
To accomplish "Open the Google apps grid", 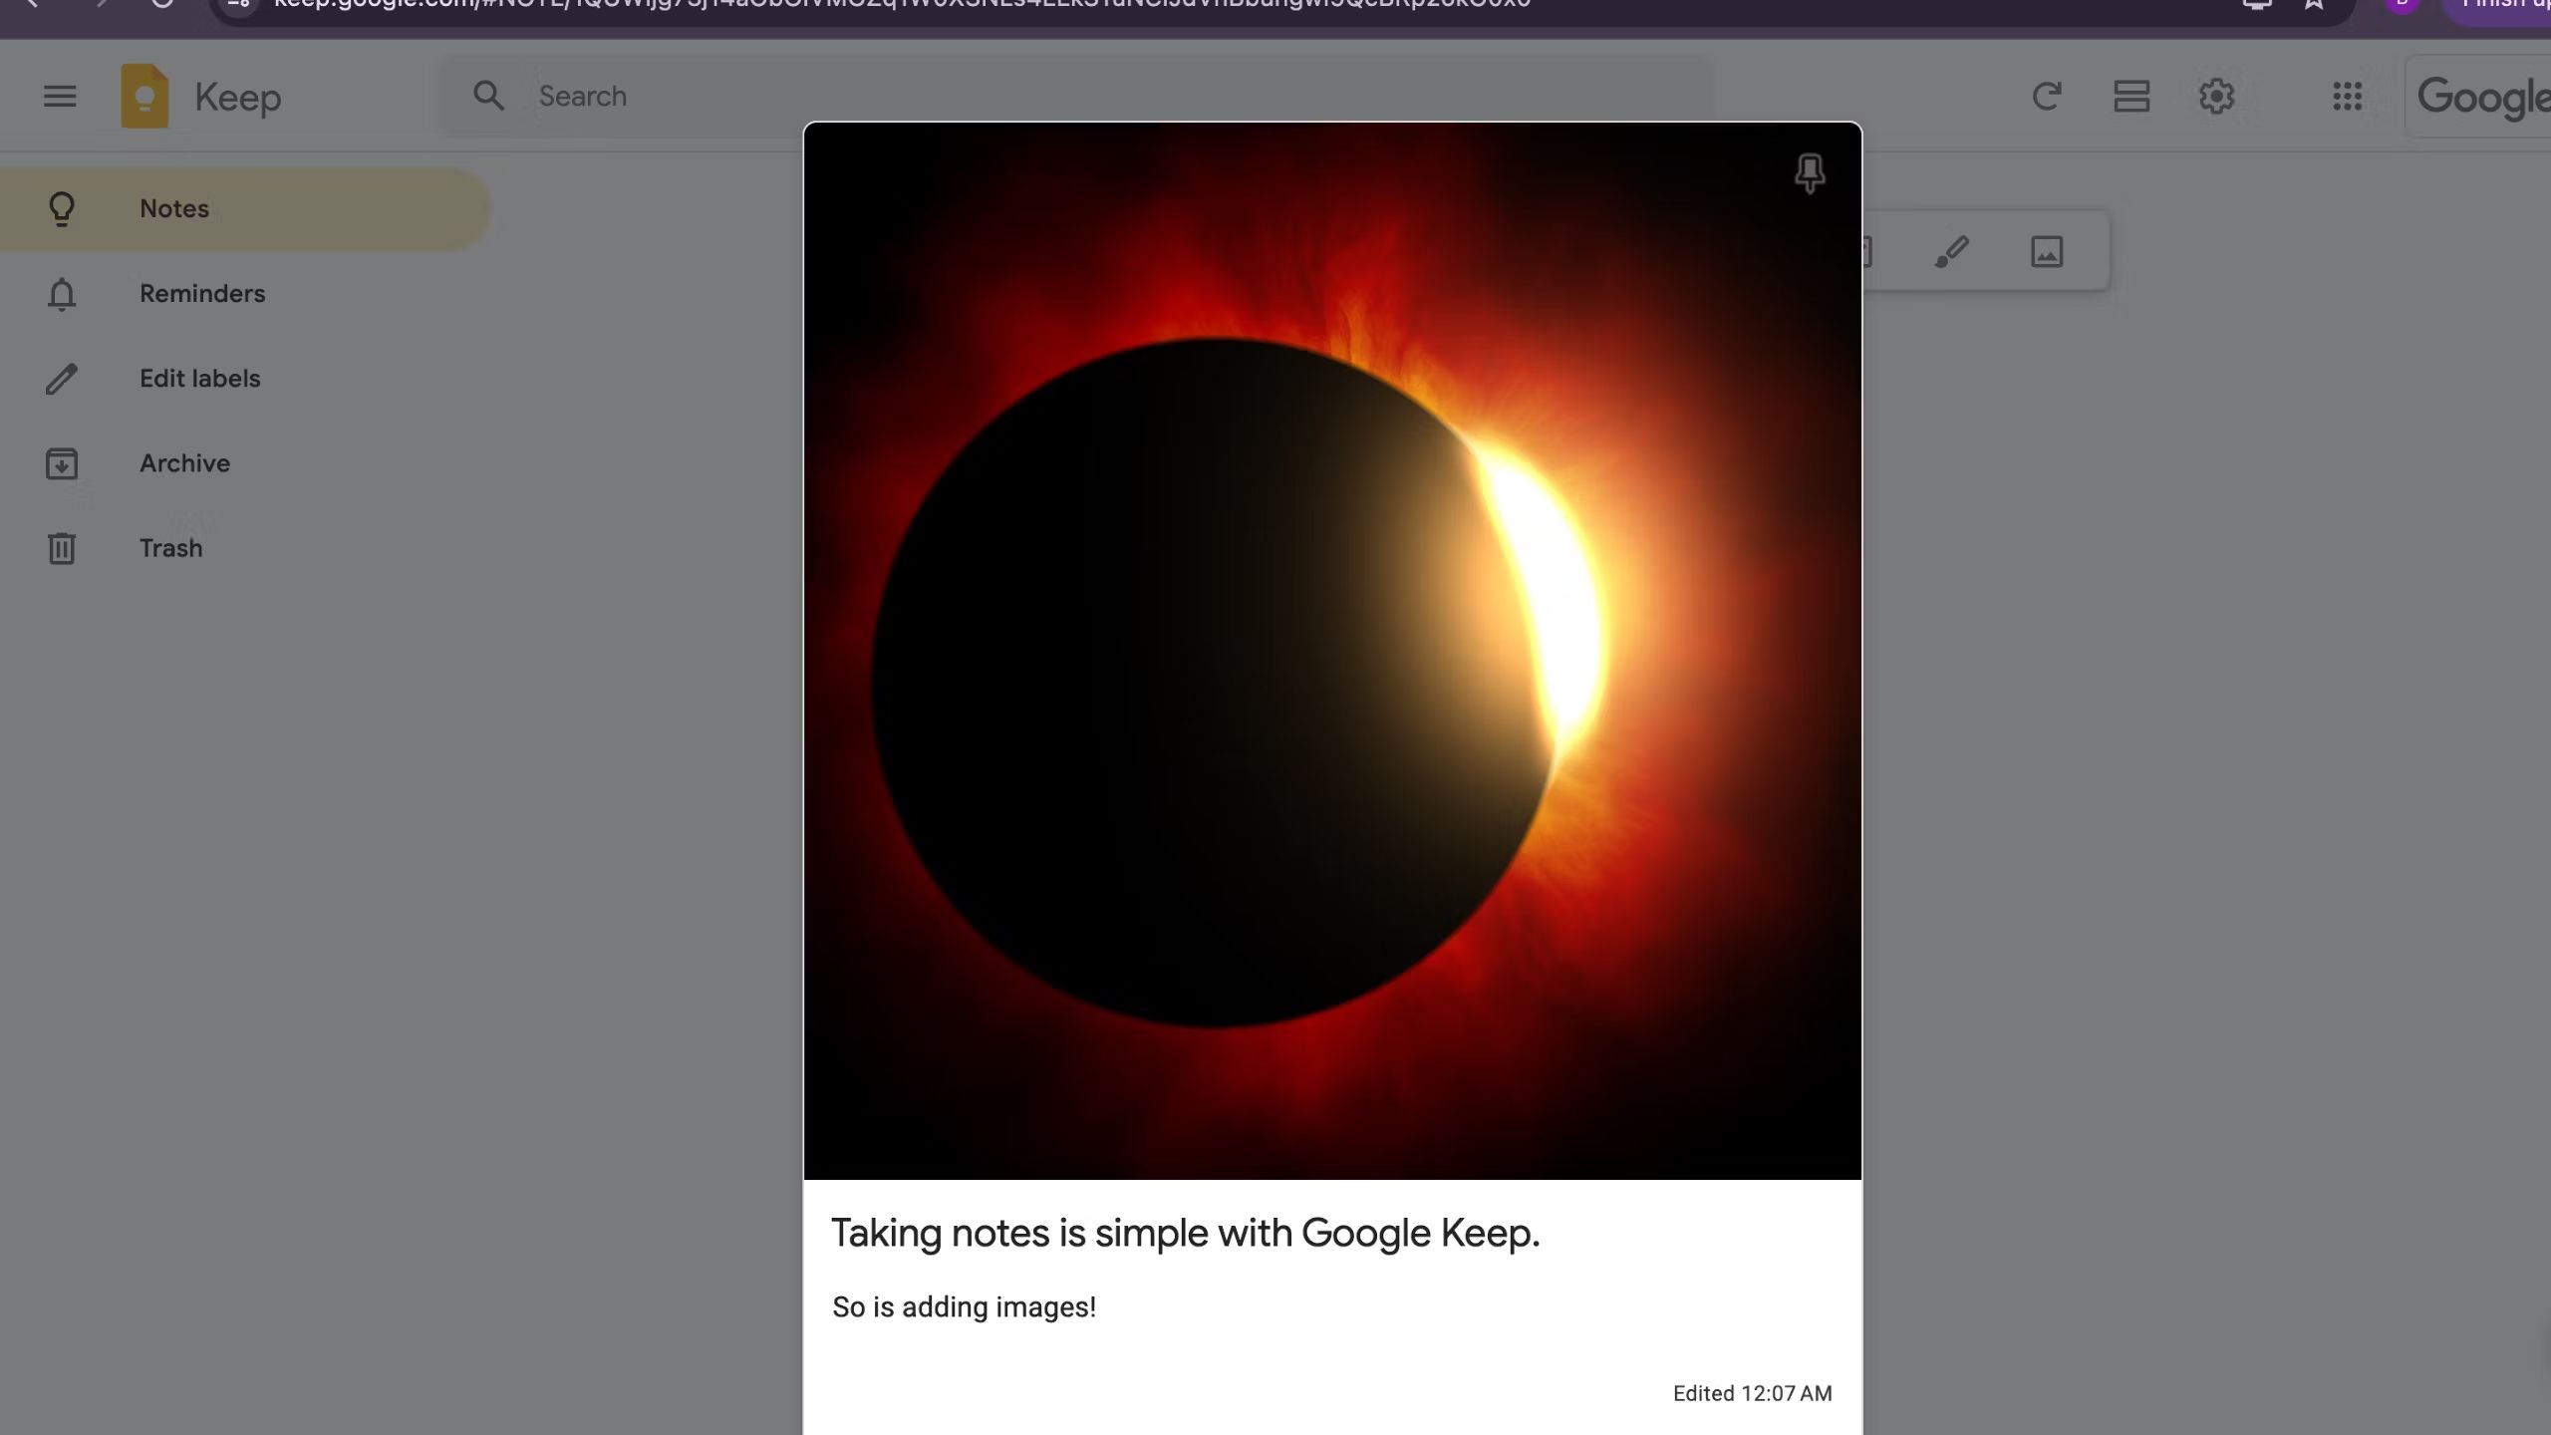I will click(2347, 97).
